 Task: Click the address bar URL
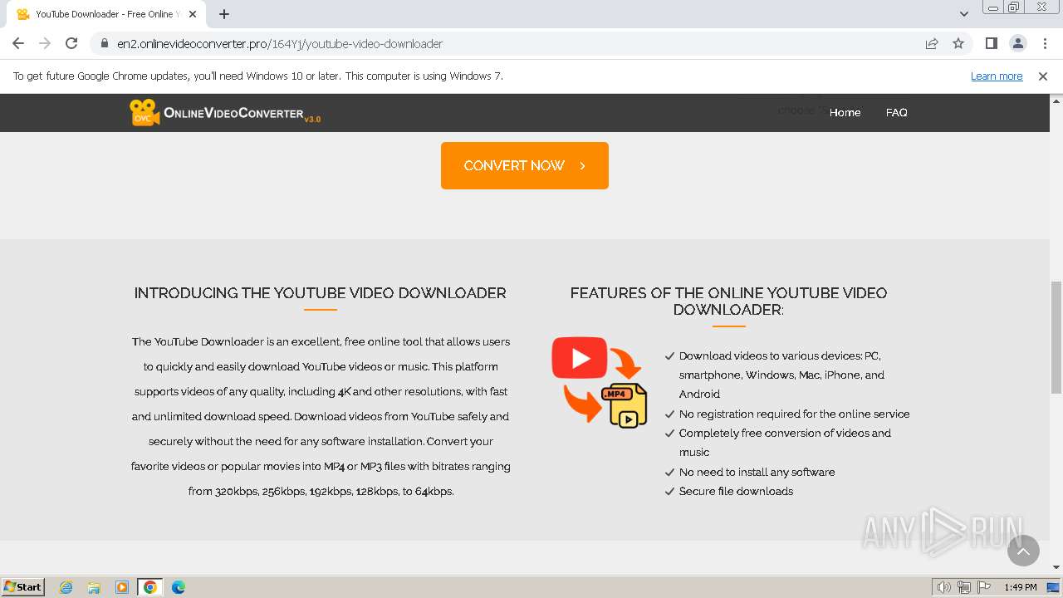coord(280,44)
